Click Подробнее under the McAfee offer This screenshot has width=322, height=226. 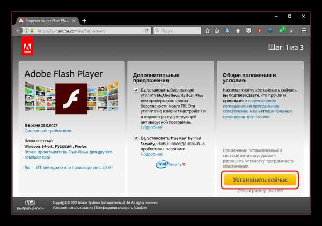(x=151, y=127)
